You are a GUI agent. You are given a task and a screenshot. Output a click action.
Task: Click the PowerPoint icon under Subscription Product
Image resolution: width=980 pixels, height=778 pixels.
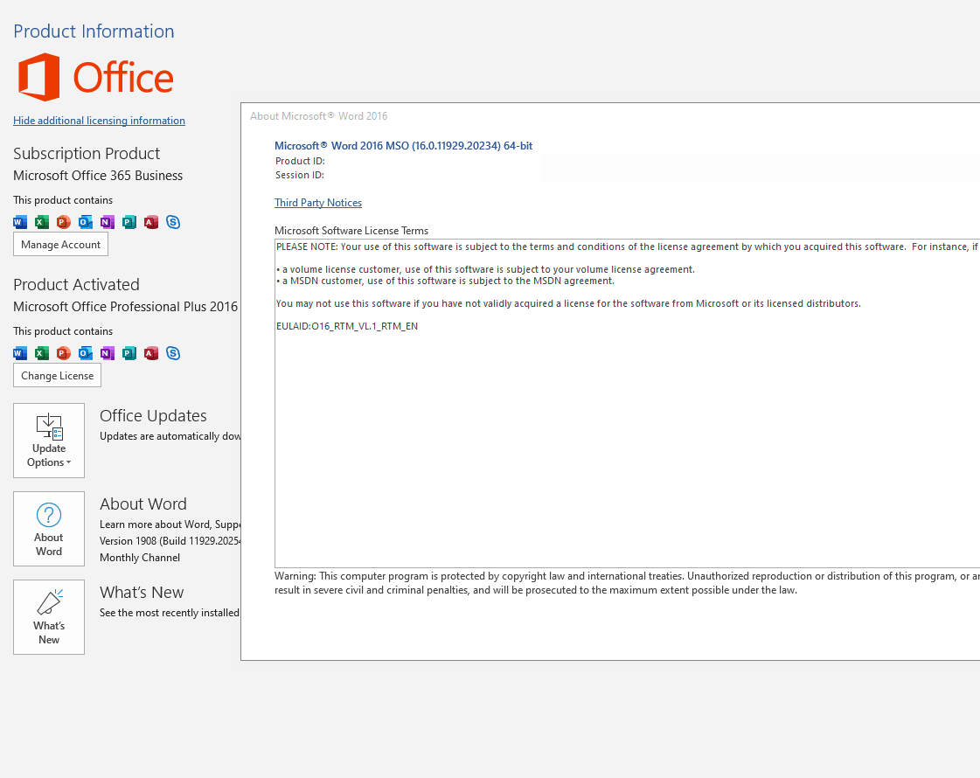[64, 222]
